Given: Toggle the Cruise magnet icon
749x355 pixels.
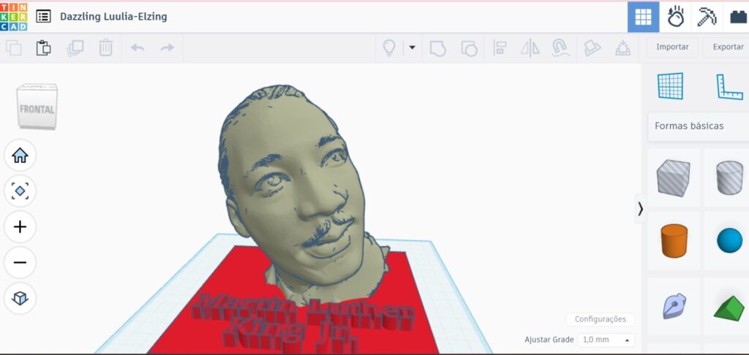Looking at the screenshot, I should coord(560,48).
